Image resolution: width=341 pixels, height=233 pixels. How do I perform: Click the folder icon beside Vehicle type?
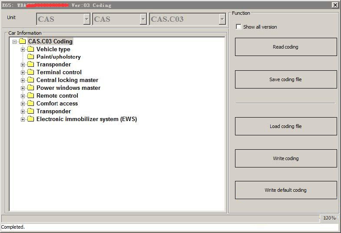(30, 49)
